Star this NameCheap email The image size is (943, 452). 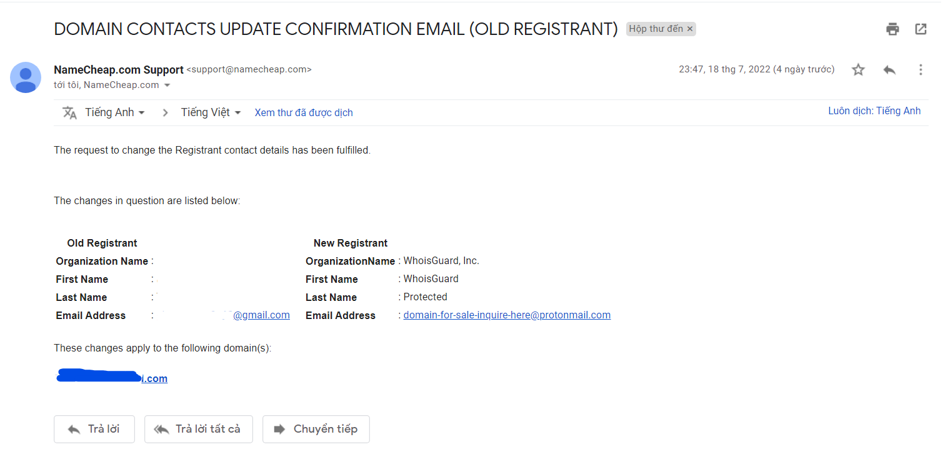[858, 70]
